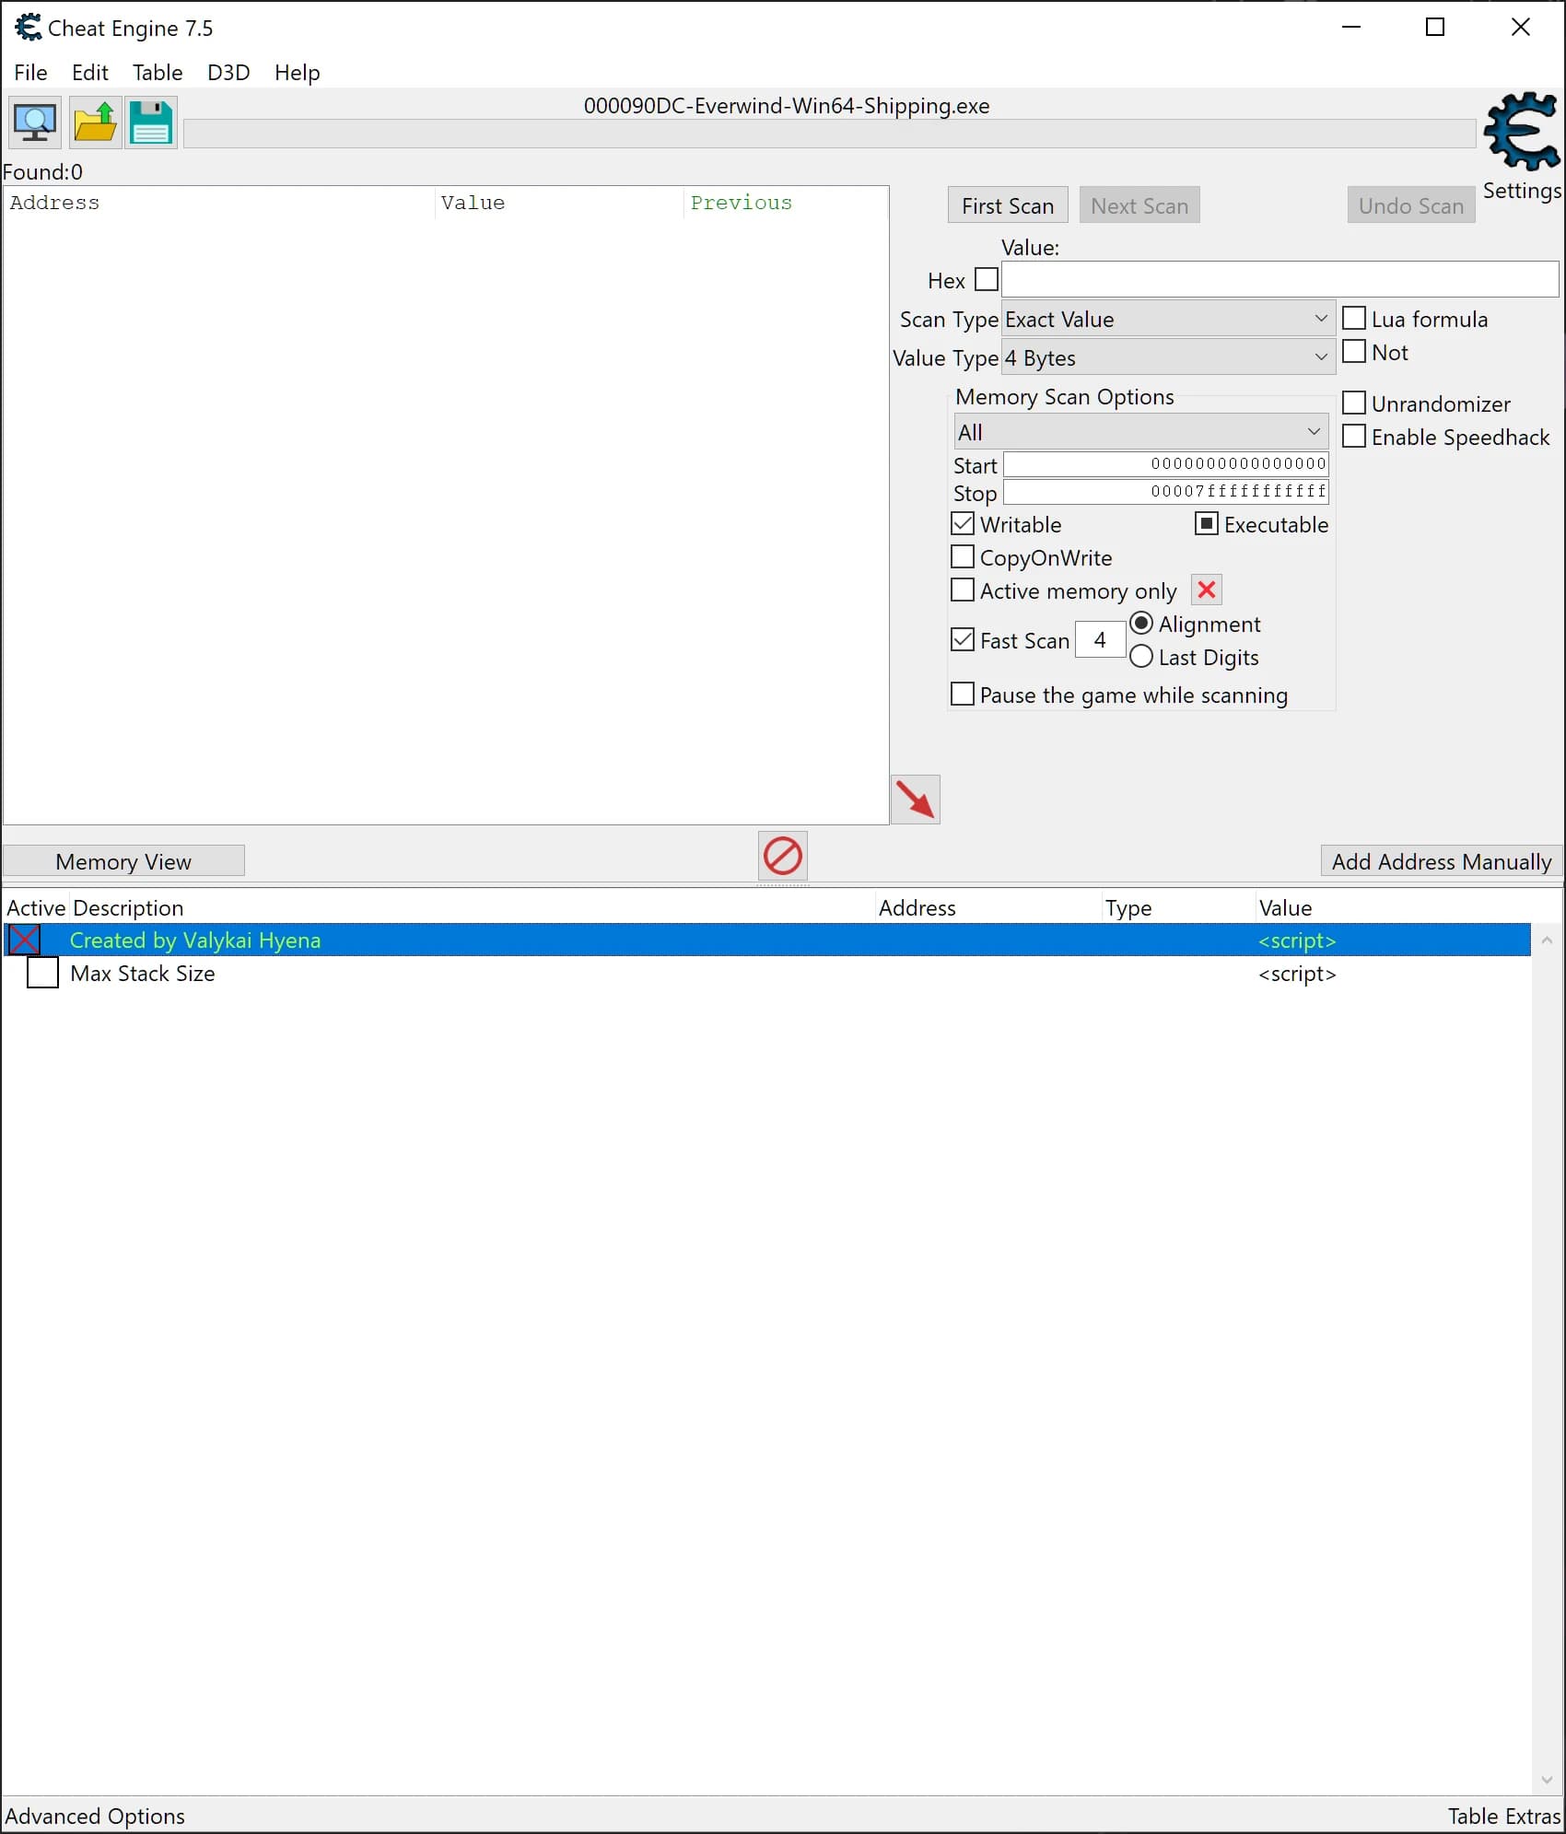Click the red X beside Active memory only
This screenshot has width=1566, height=1834.
[1207, 590]
